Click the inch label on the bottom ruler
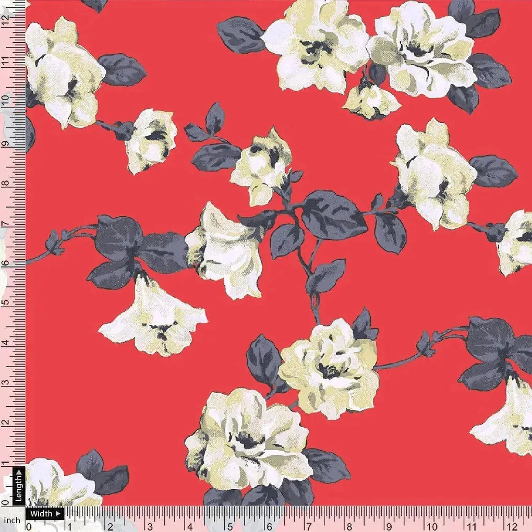 point(11,520)
